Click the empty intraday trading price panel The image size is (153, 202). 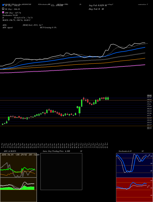(61, 171)
